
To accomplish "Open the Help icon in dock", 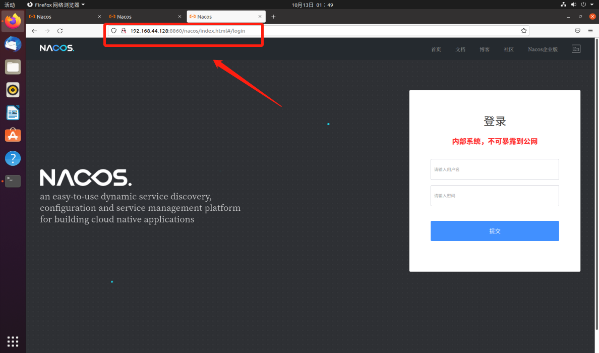I will [x=13, y=158].
